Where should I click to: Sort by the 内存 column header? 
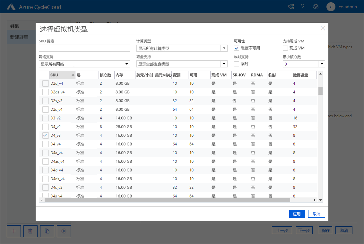point(125,75)
